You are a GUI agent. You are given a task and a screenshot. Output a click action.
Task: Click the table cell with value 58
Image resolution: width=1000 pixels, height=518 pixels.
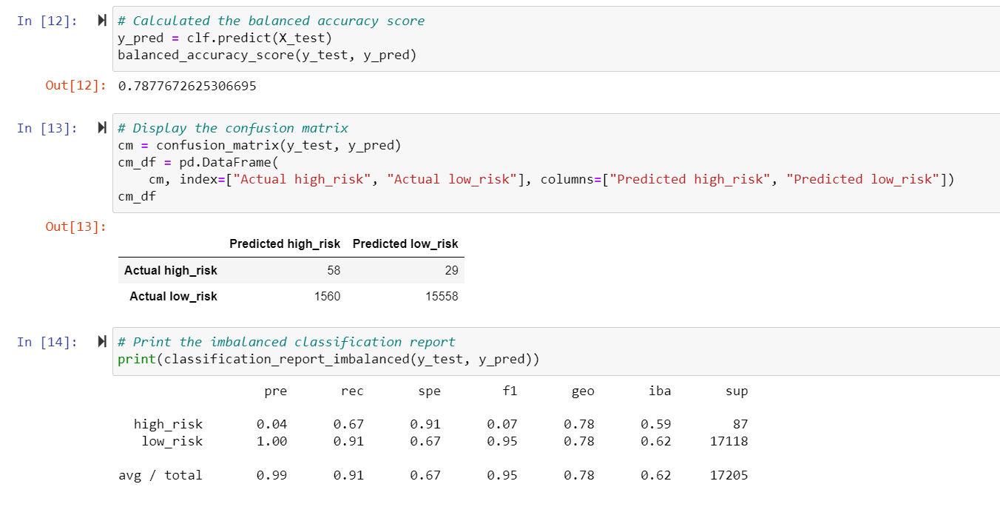pyautogui.click(x=334, y=270)
